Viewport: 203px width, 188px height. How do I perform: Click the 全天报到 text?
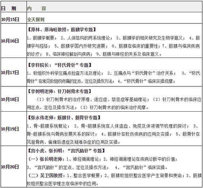[36, 19]
